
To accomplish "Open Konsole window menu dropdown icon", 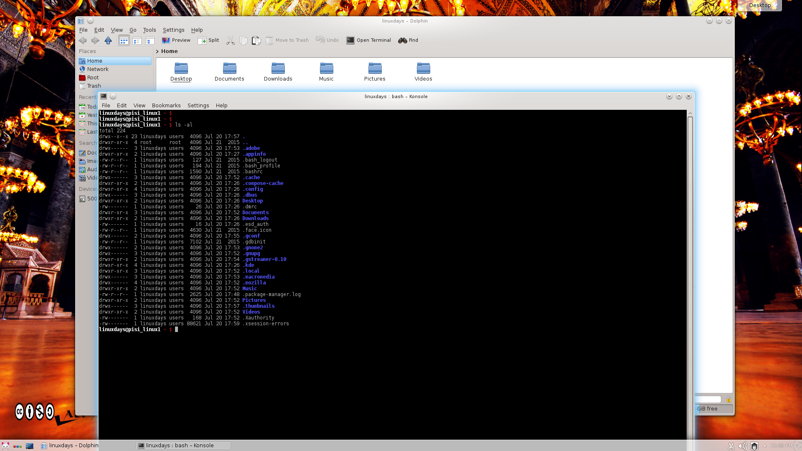I will tap(104, 96).
